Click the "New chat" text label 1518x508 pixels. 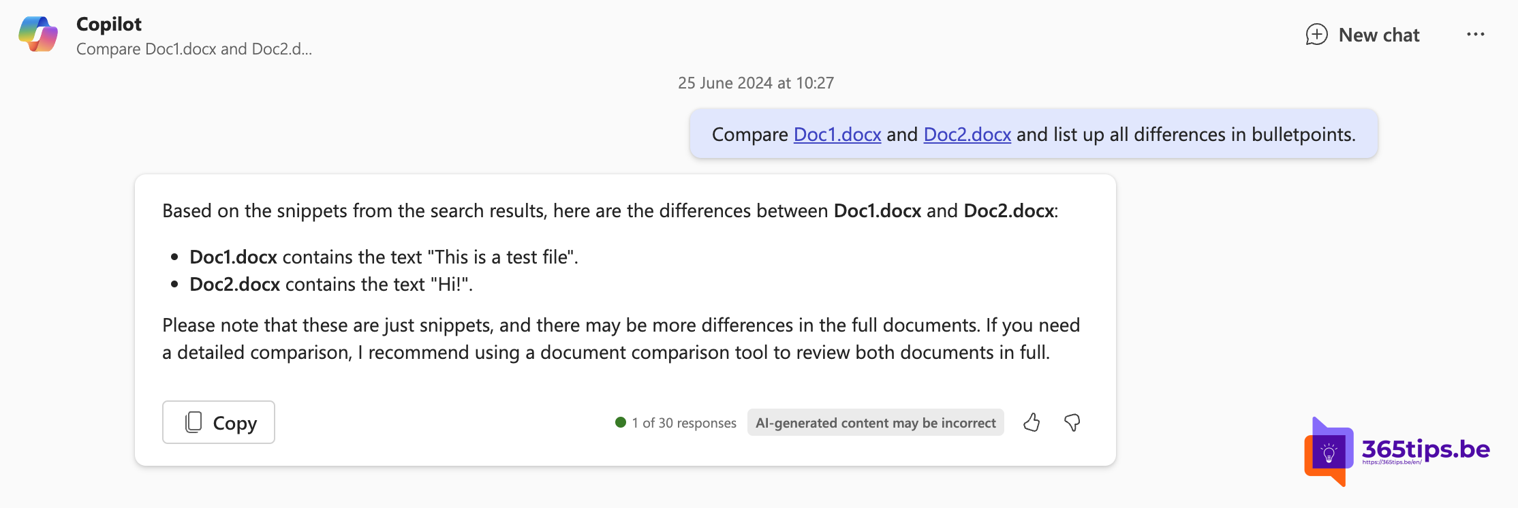point(1378,35)
